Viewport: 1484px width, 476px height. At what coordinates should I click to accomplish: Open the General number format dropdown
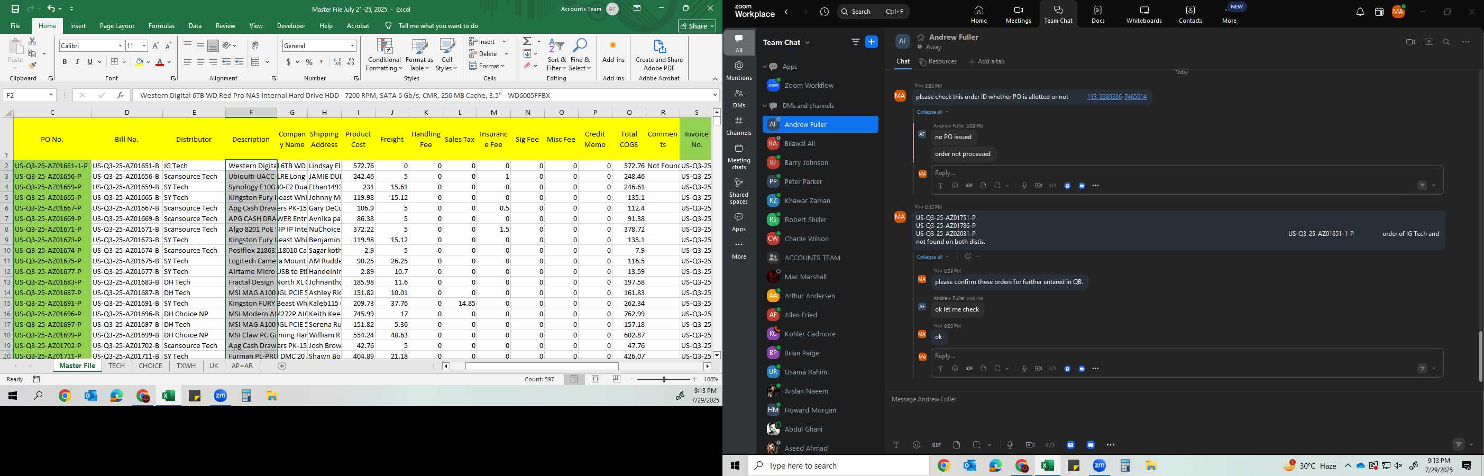(352, 45)
